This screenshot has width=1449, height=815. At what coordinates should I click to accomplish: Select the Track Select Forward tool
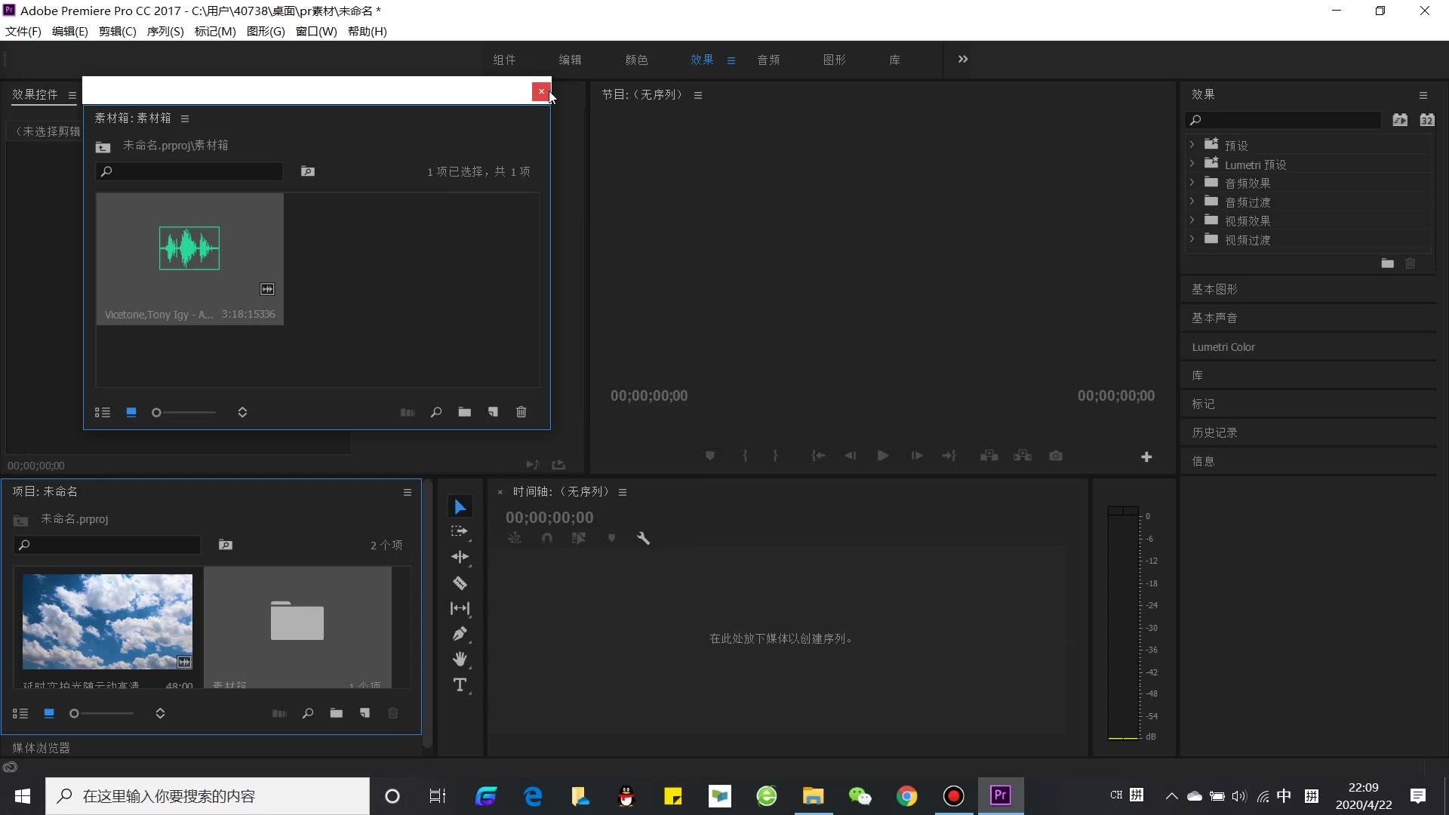459,531
